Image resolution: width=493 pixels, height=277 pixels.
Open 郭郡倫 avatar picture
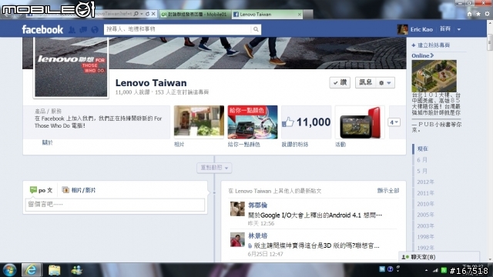click(x=237, y=209)
